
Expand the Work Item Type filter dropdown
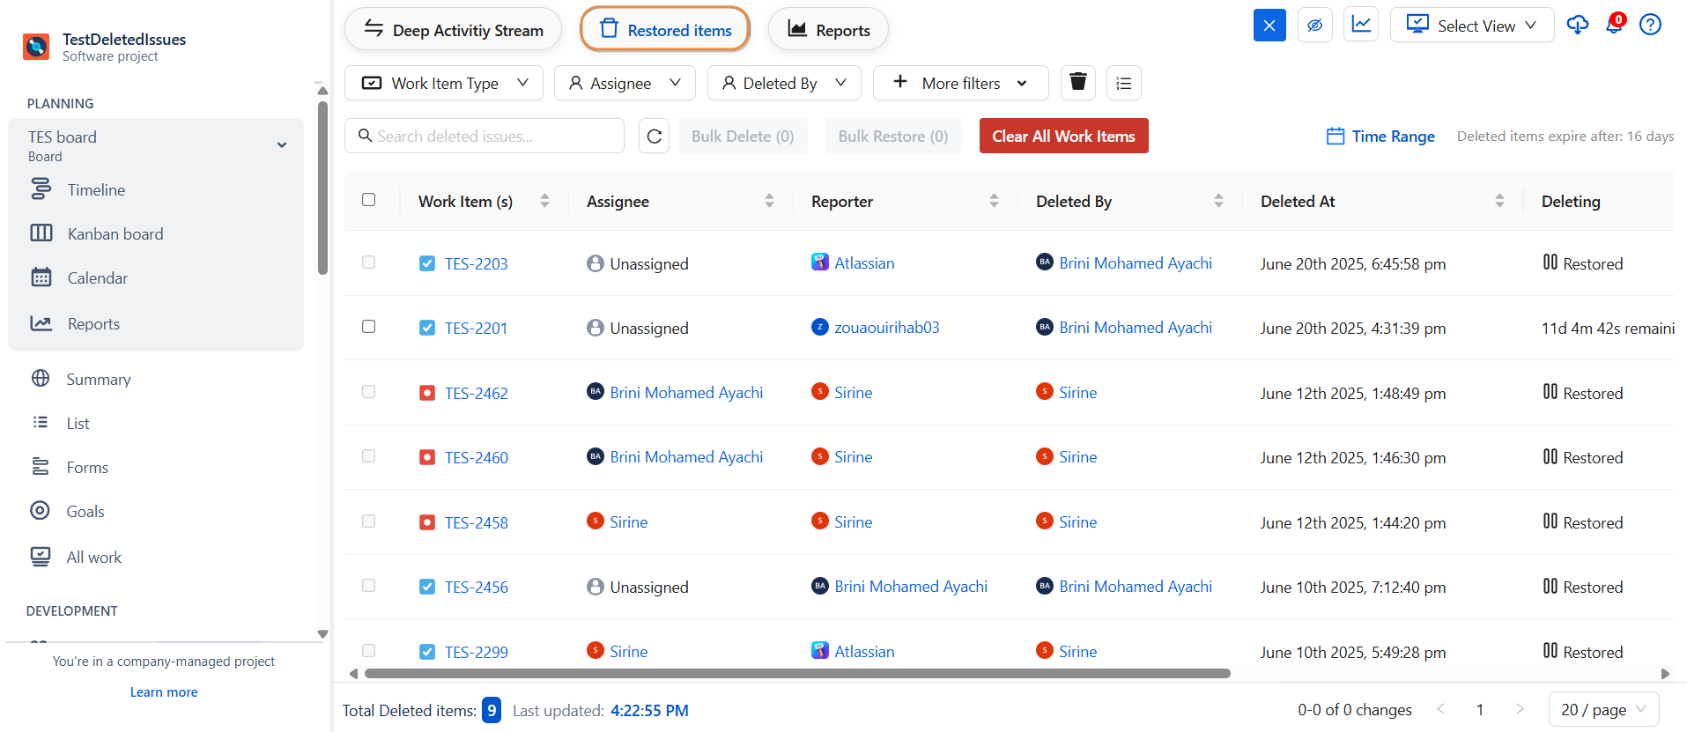444,83
